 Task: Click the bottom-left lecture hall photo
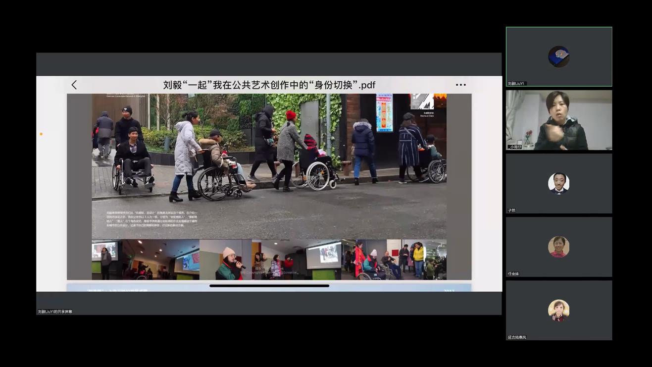point(146,260)
